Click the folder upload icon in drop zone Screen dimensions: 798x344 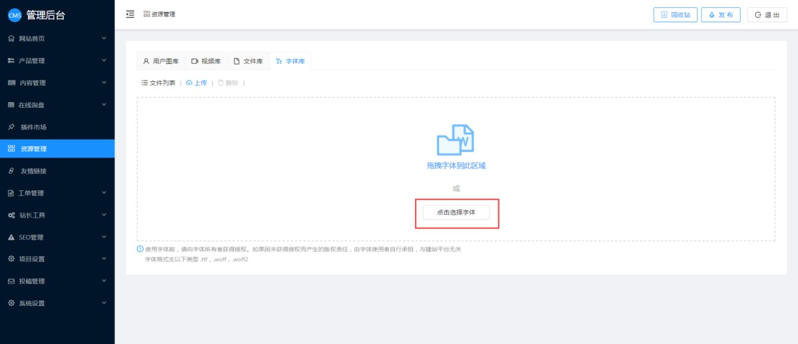pyautogui.click(x=456, y=140)
